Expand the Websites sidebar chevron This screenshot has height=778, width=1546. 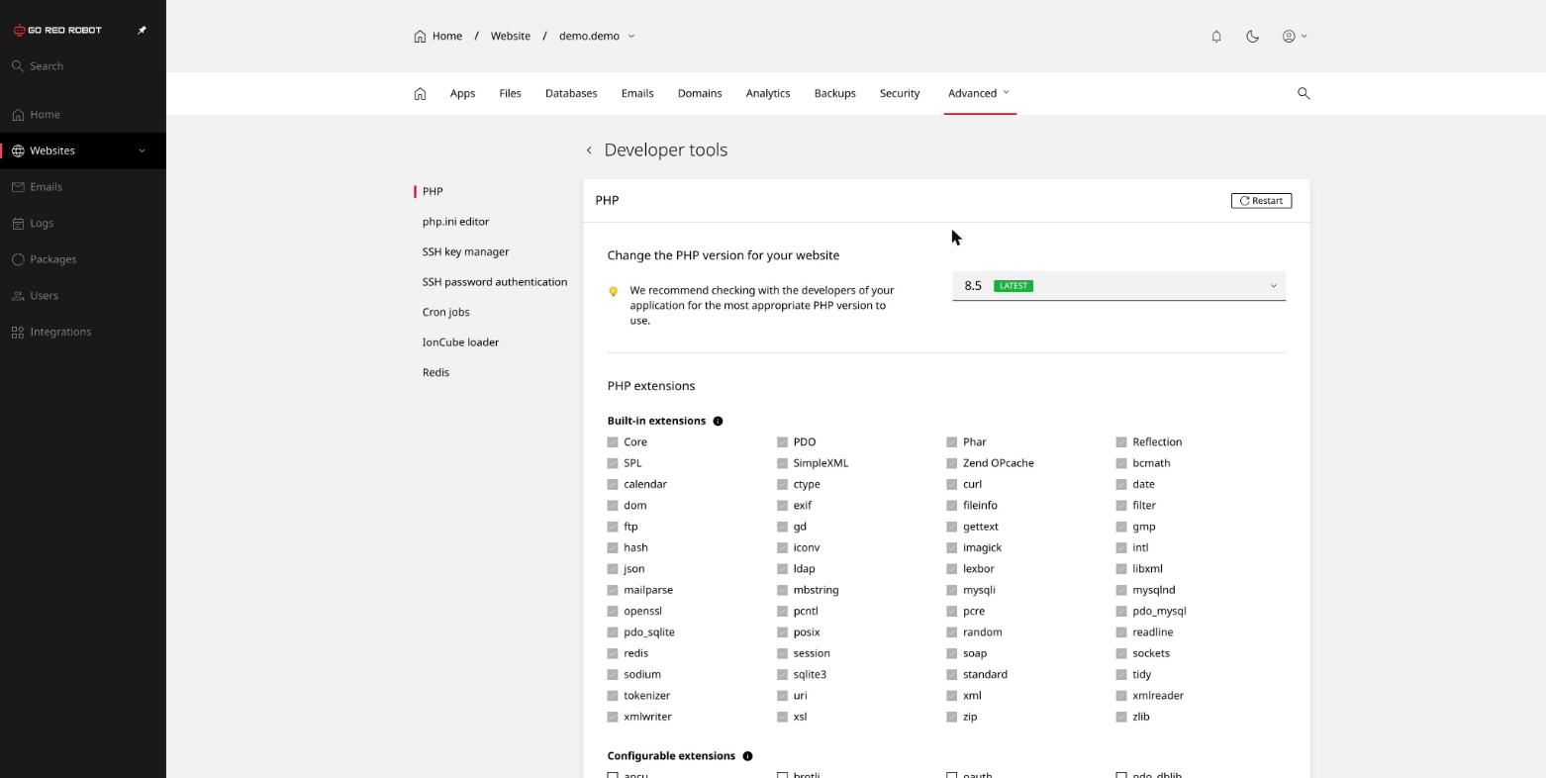142,150
